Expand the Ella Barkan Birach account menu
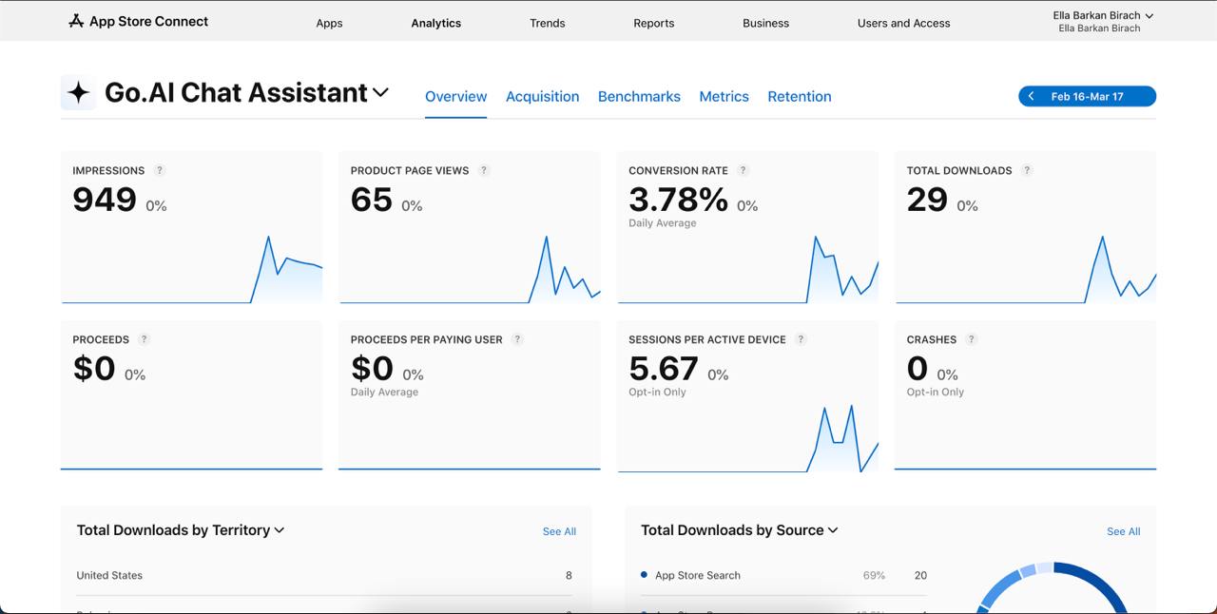The image size is (1217, 614). pyautogui.click(x=1149, y=15)
